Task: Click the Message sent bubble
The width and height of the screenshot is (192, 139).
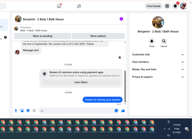Action: [x=31, y=50]
